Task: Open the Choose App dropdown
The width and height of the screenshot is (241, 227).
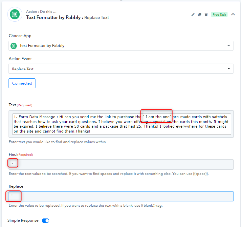Action: click(x=121, y=46)
